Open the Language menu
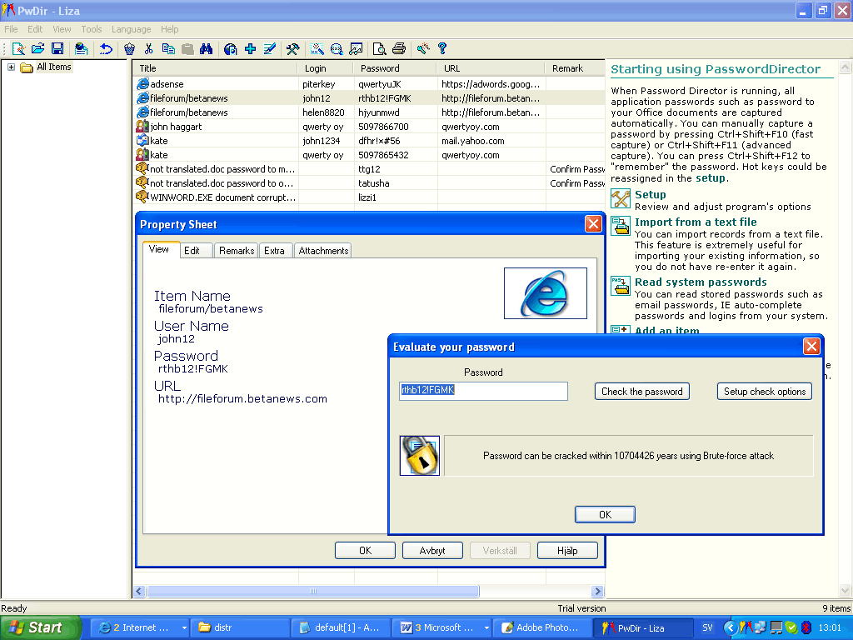Image resolution: width=853 pixels, height=640 pixels. 131,29
